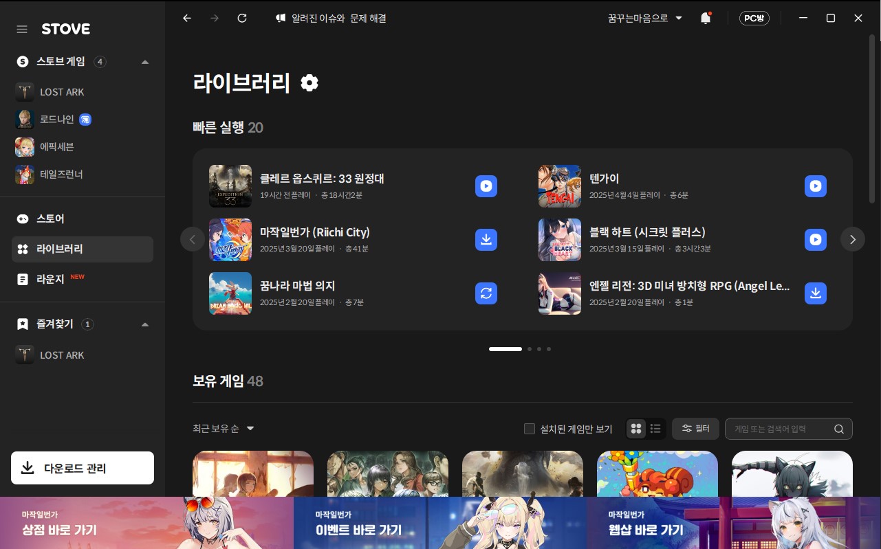The width and height of the screenshot is (881, 549).
Task: Go forward with the right arrow
Action: (x=215, y=19)
